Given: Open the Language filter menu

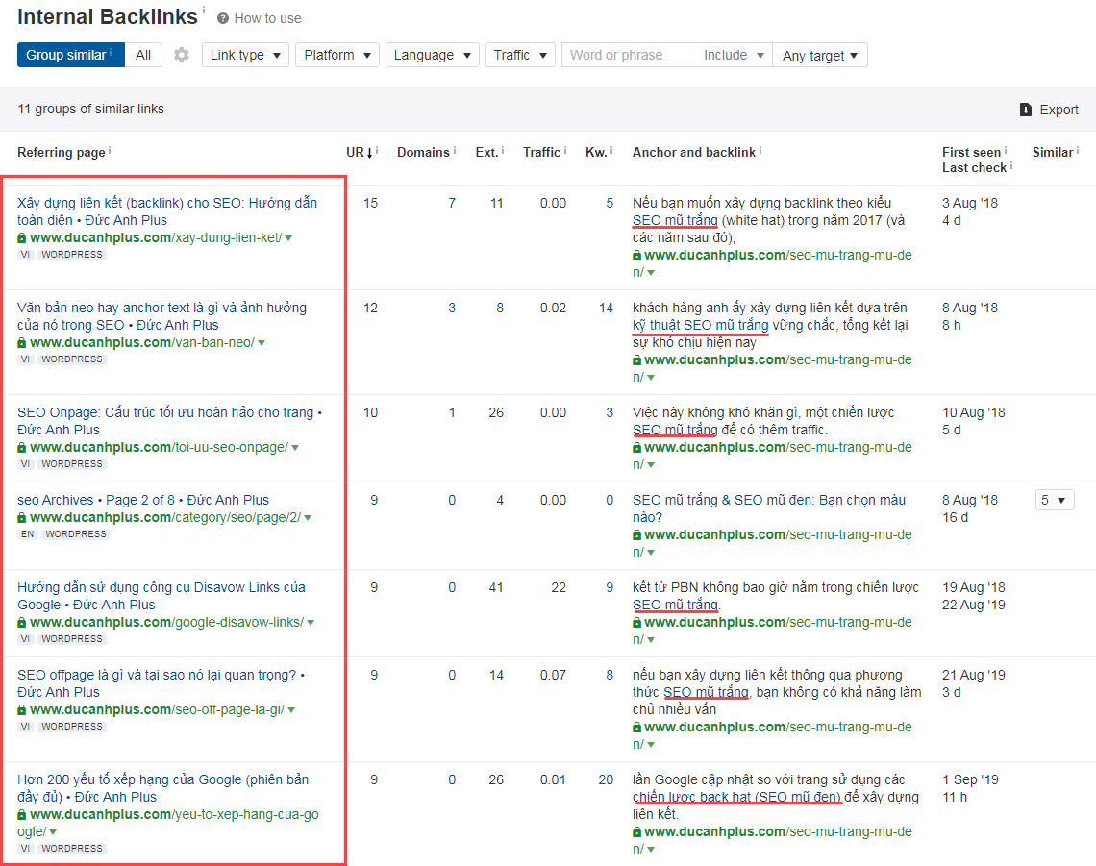Looking at the screenshot, I should tap(432, 55).
